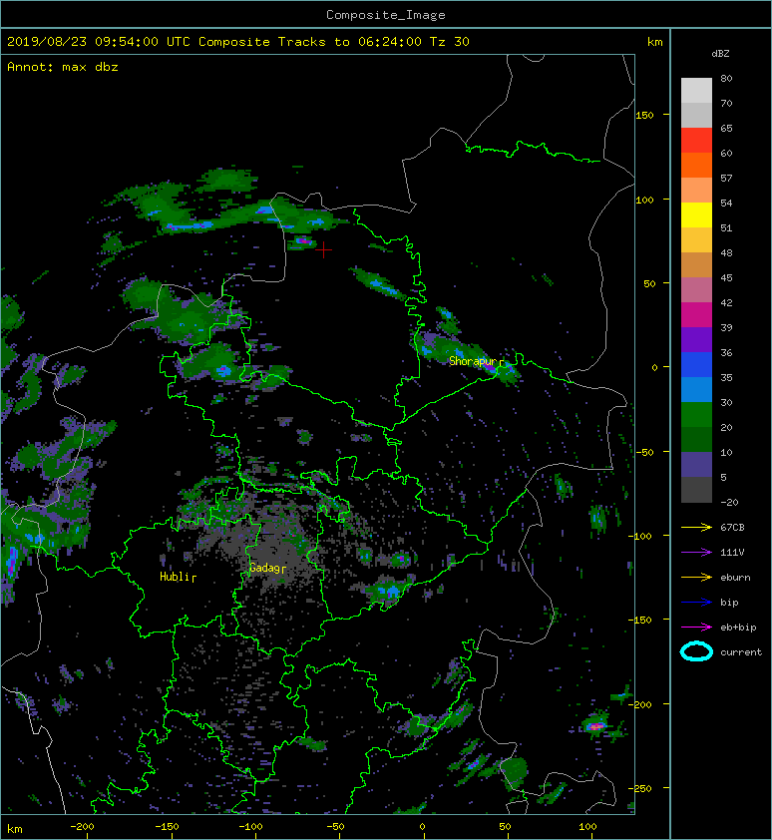Click the 150 km vertical axis label
Image resolution: width=772 pixels, height=840 pixels.
click(644, 115)
